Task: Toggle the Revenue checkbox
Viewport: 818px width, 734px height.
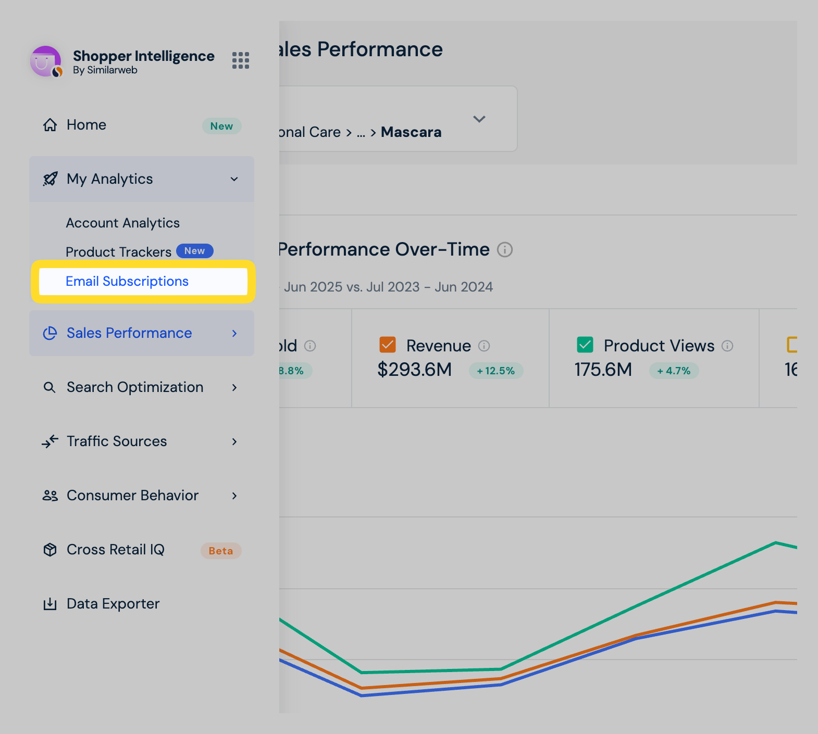Action: coord(388,345)
